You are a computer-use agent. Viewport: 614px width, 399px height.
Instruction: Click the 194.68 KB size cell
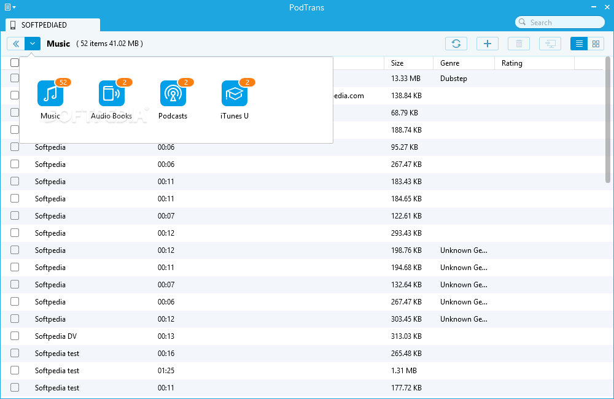(x=406, y=268)
